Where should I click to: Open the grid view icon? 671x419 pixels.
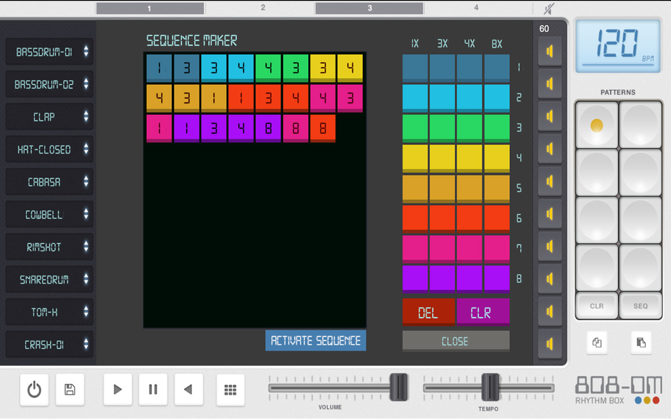230,390
